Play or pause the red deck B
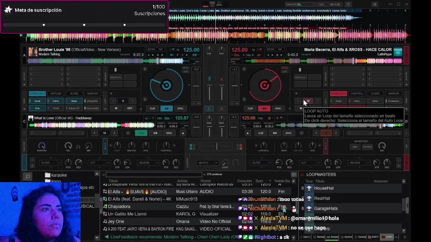The image size is (431, 242). click(264, 108)
